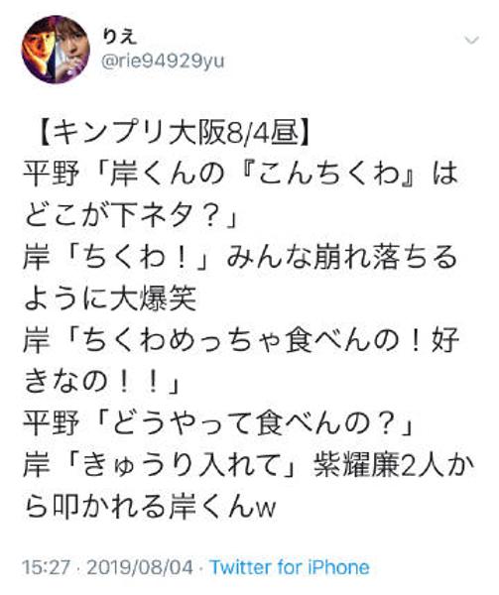Open the @rie94929yu handle profile link

pyautogui.click(x=163, y=61)
